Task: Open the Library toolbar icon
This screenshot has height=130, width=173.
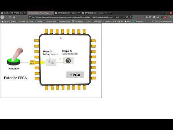Action: click(146, 17)
